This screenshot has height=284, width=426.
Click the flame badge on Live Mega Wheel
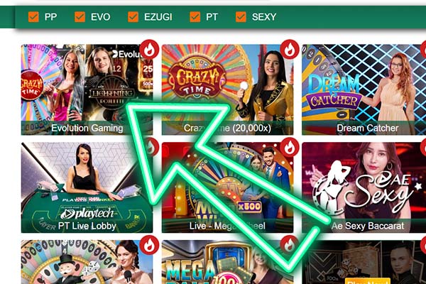click(x=290, y=147)
